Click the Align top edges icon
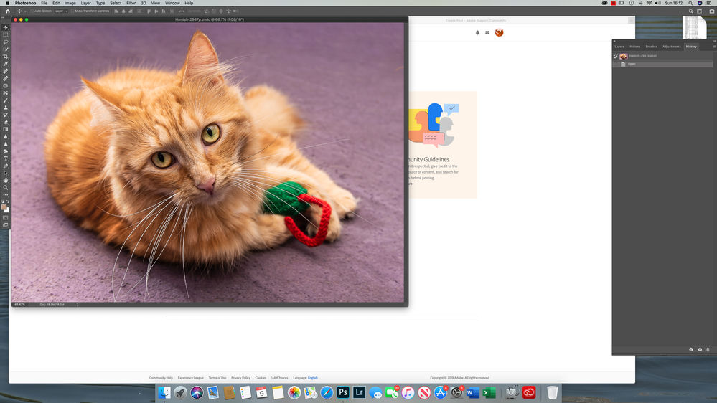The height and width of the screenshot is (403, 717). (x=149, y=11)
